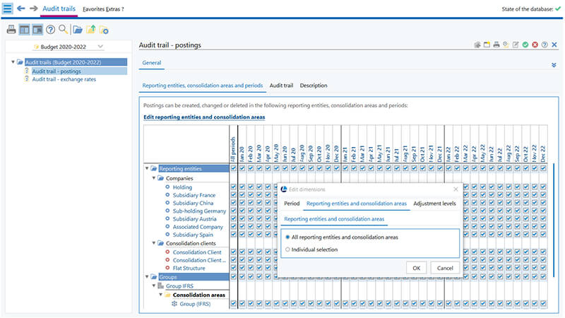Click the Edit dimensions dialog logo icon
The width and height of the screenshot is (565, 318).
[x=284, y=189]
